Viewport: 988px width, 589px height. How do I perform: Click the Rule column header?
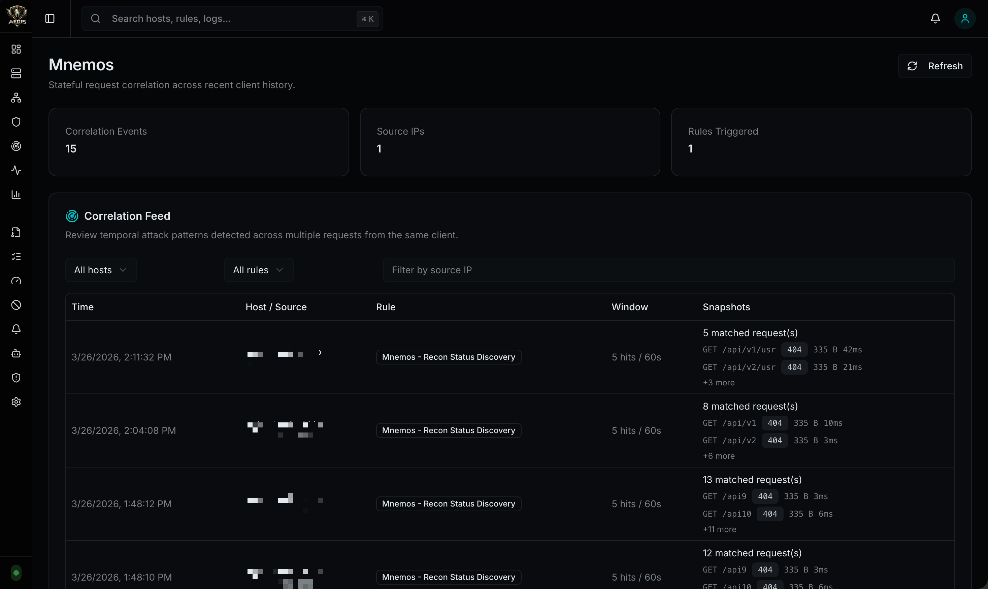pos(386,307)
